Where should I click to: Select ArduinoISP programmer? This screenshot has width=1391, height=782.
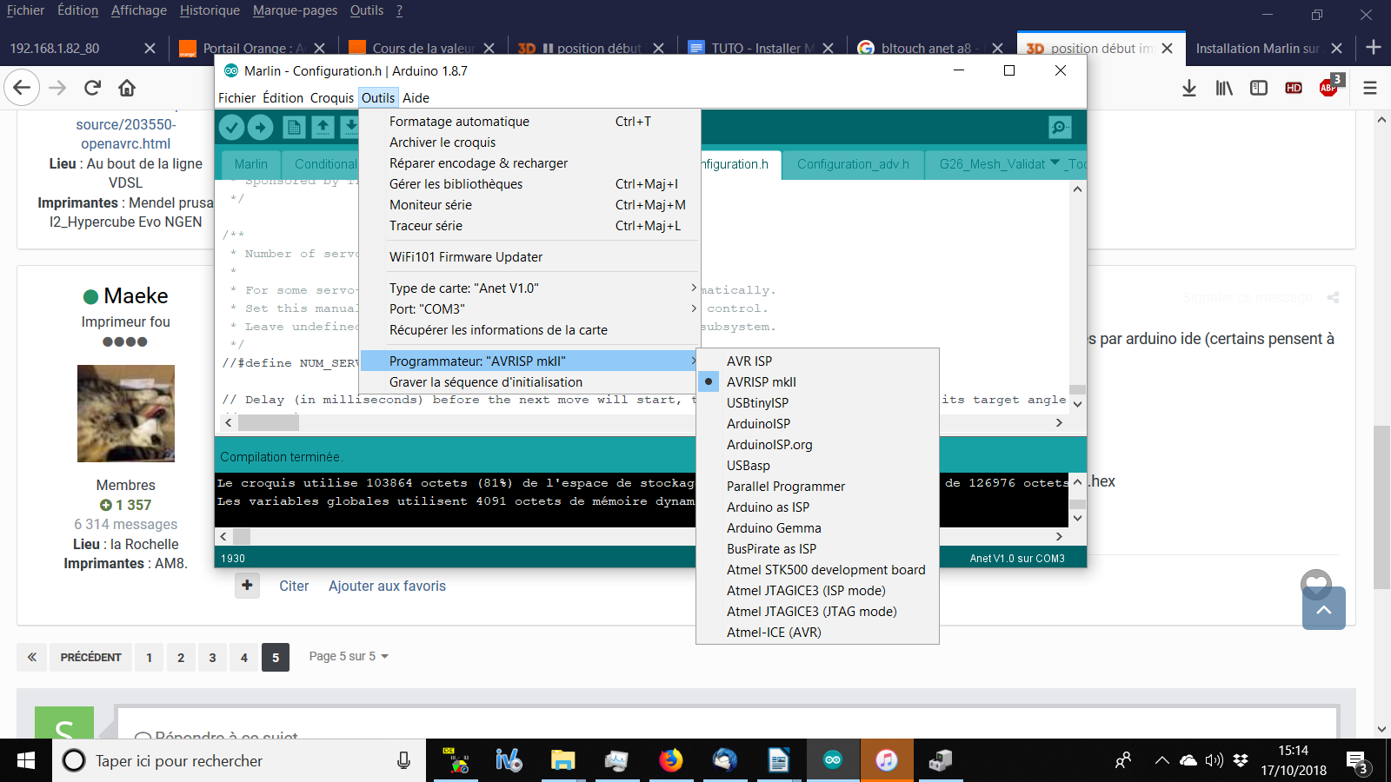pyautogui.click(x=817, y=424)
